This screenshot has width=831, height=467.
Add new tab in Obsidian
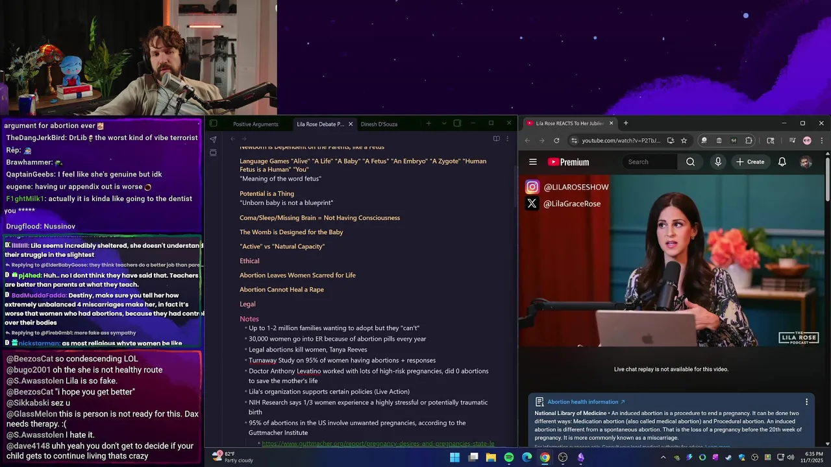tap(428, 123)
